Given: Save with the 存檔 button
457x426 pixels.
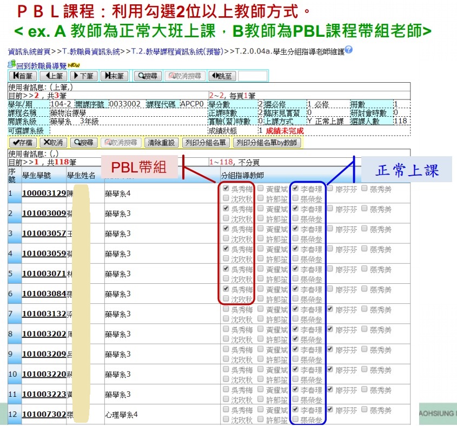Looking at the screenshot, I should [x=23, y=143].
